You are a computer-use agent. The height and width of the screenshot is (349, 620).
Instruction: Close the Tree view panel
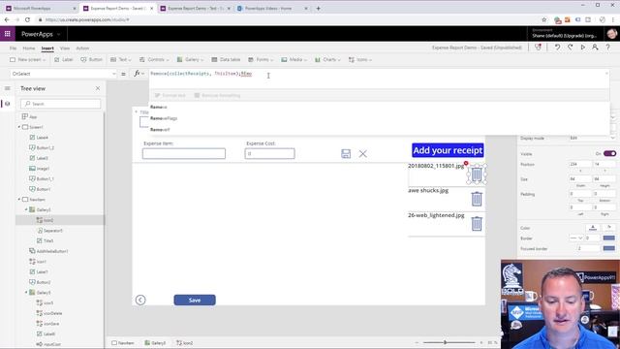point(98,88)
